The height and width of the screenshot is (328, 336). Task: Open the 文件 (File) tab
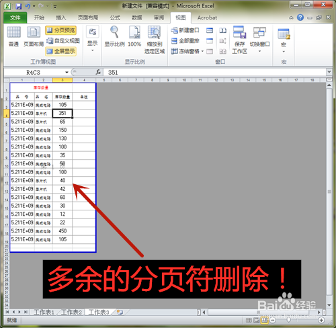point(15,17)
